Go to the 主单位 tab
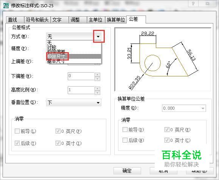The image size is (219, 180). (96, 20)
